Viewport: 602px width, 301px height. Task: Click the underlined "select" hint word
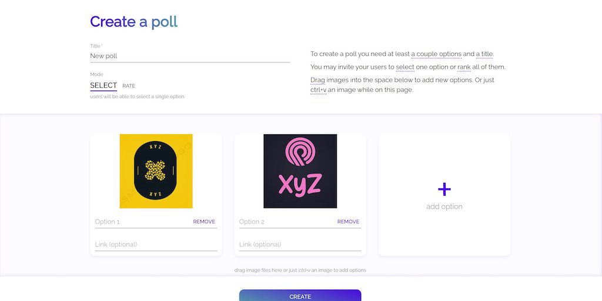(405, 67)
